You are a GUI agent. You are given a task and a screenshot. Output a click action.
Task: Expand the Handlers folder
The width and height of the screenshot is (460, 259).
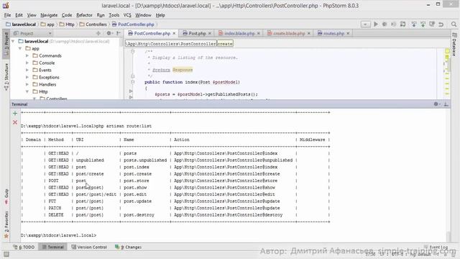[27, 84]
